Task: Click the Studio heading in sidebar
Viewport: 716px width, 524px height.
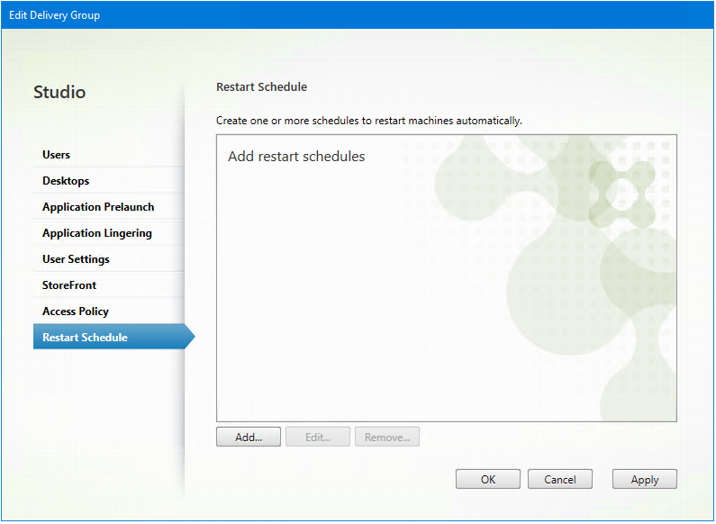Action: click(x=59, y=92)
